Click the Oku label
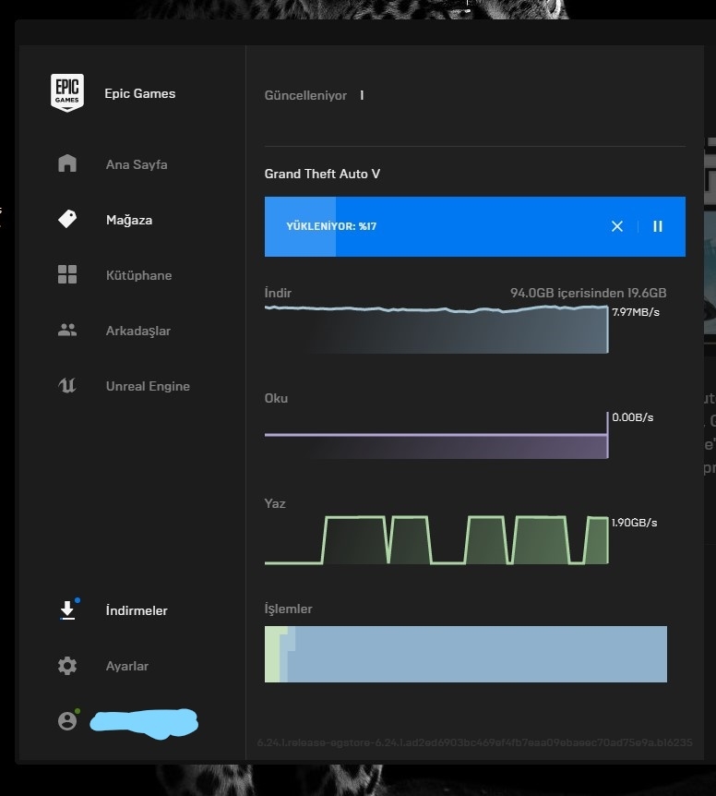 tap(276, 399)
